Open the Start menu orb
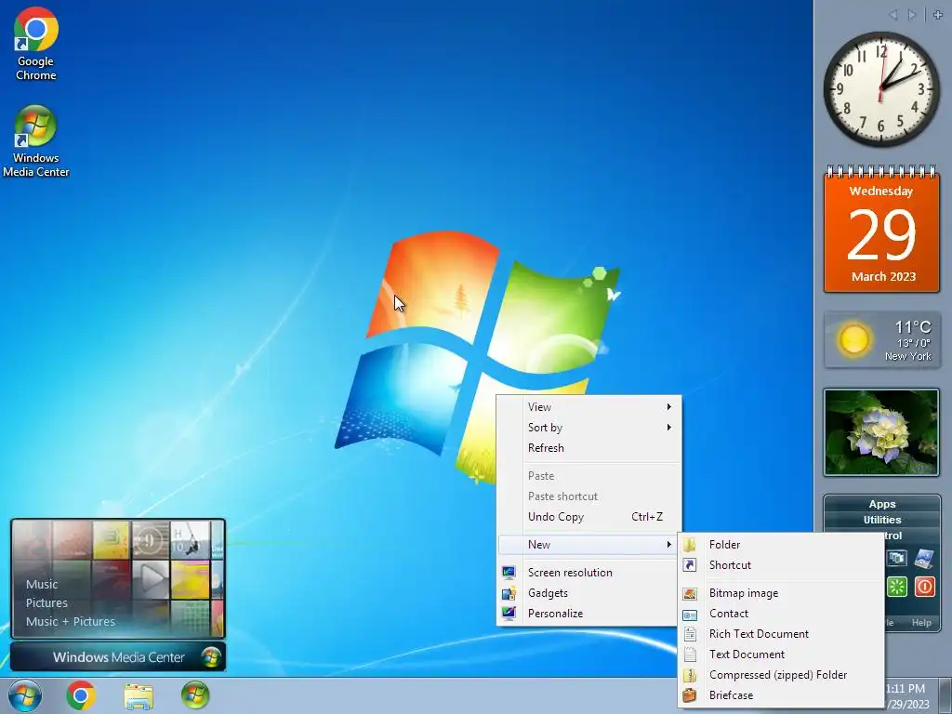The height and width of the screenshot is (714, 952). (25, 695)
